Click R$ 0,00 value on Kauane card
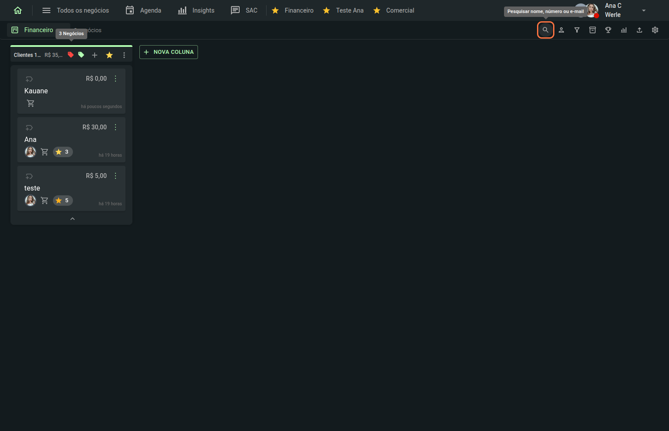This screenshot has width=669, height=431. [96, 79]
